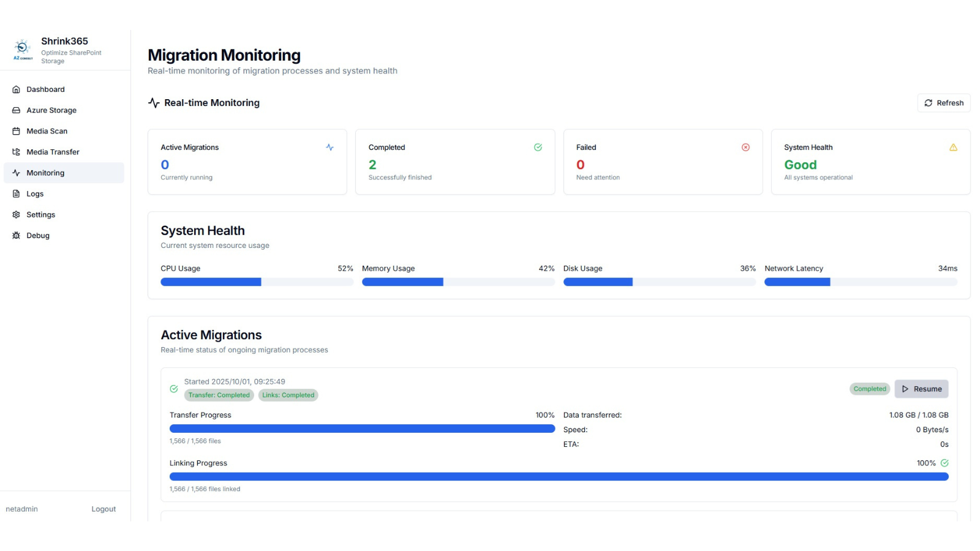The width and height of the screenshot is (980, 551).
Task: Click the Settings gear icon in the sidebar
Action: point(17,214)
